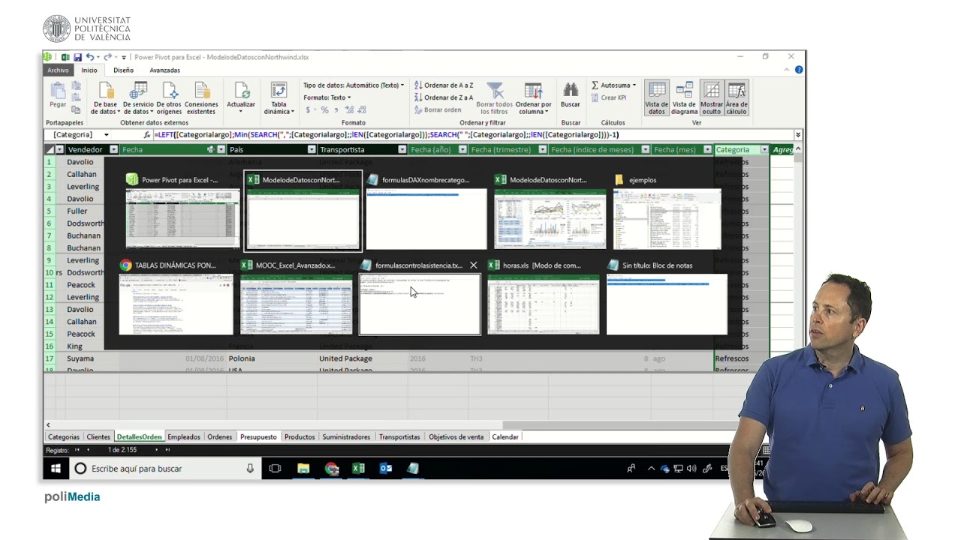Switch to formulasDAXnombrecatego window thumbnail
961x540 pixels.
pos(426,211)
